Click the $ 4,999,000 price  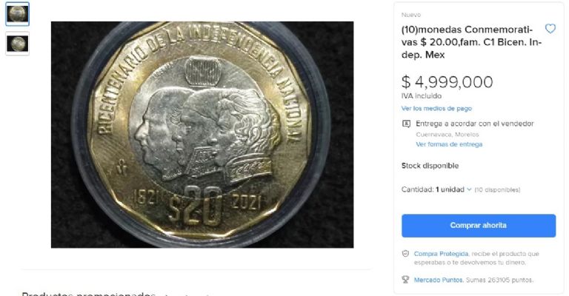pos(447,82)
